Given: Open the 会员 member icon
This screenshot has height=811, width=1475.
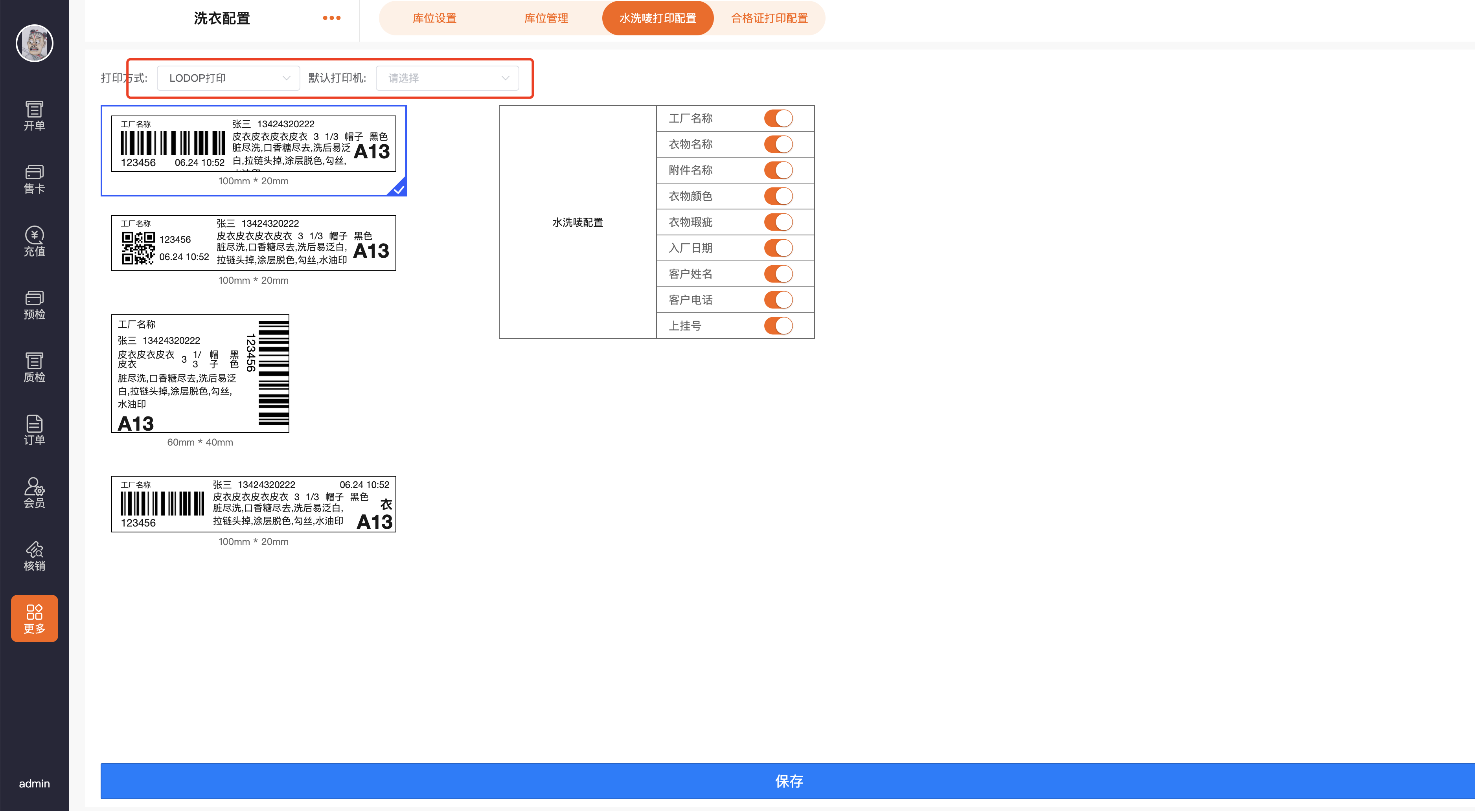Looking at the screenshot, I should point(34,493).
